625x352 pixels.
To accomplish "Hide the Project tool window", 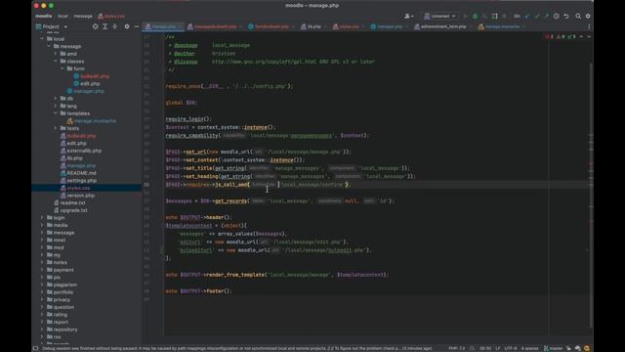I will click(137, 26).
